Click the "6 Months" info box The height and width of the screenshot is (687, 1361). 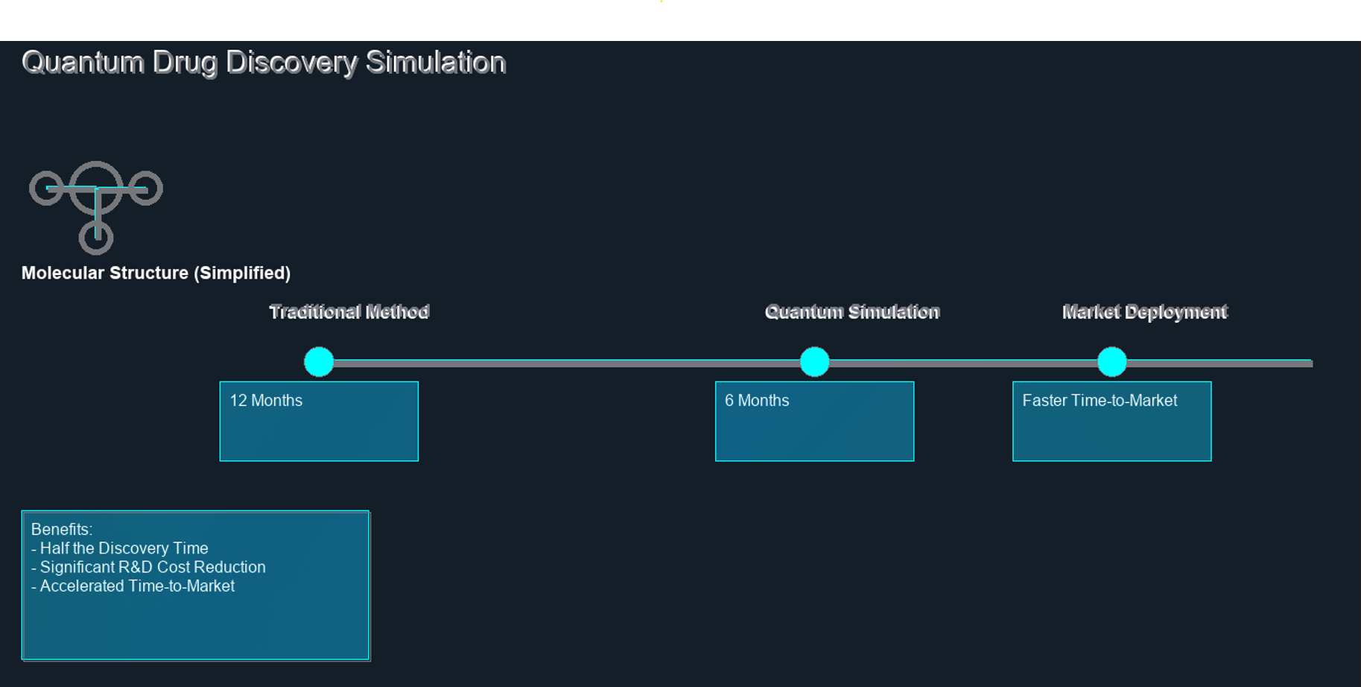click(x=814, y=422)
